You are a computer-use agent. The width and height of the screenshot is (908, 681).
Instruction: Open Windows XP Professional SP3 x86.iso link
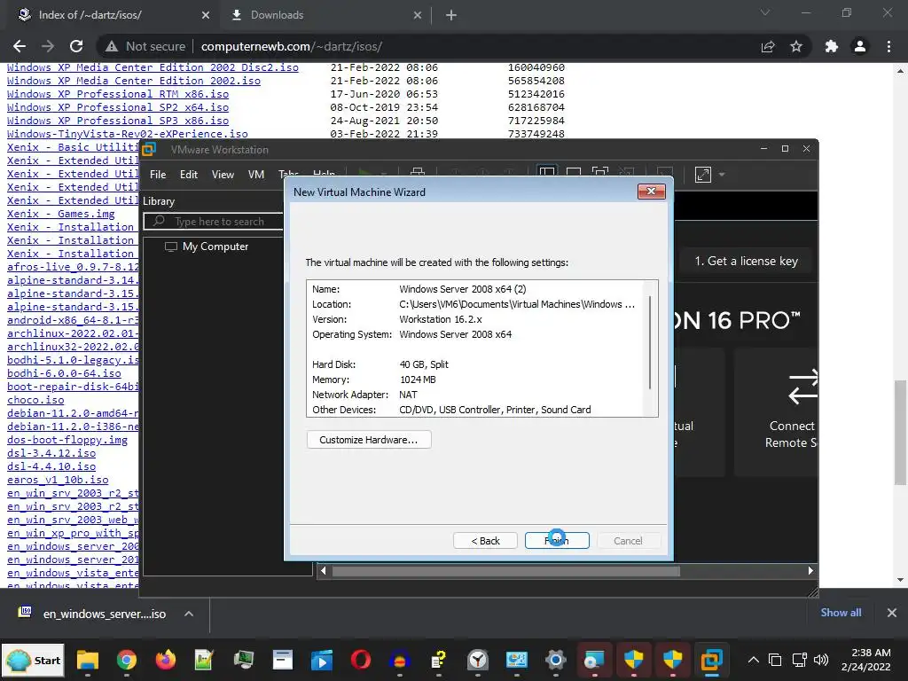118,121
